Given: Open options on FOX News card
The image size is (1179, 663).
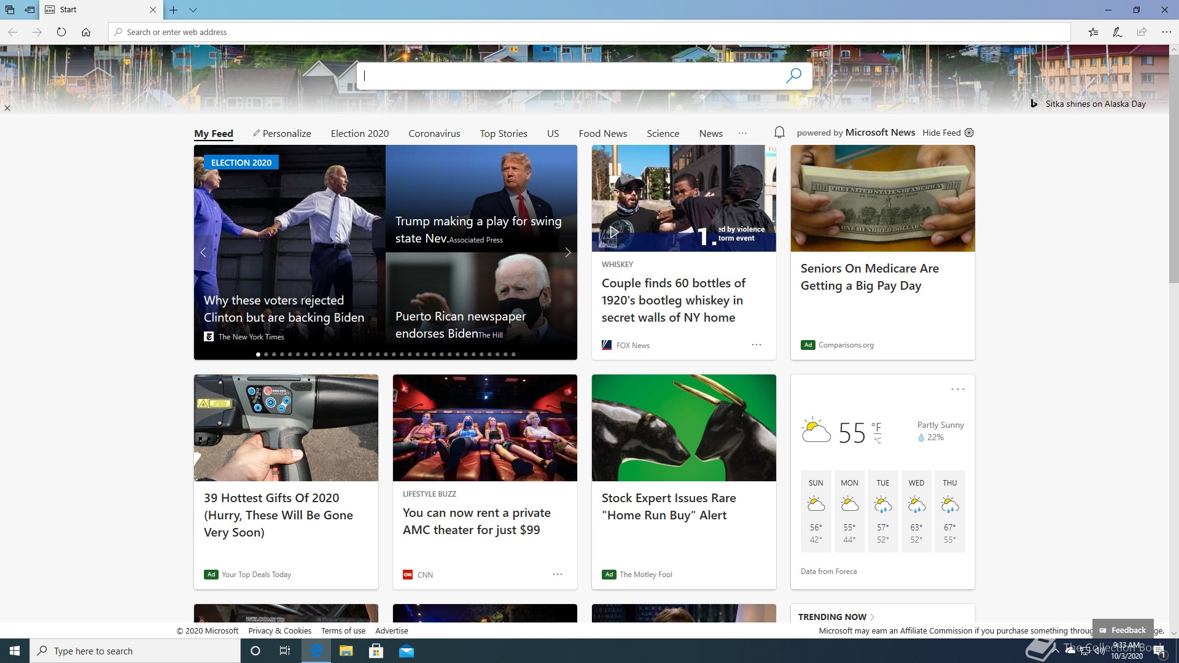Looking at the screenshot, I should (x=757, y=345).
